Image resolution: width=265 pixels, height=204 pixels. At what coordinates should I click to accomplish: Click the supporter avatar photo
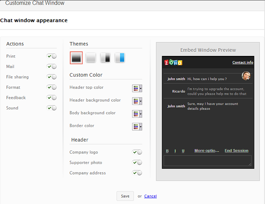(246, 75)
